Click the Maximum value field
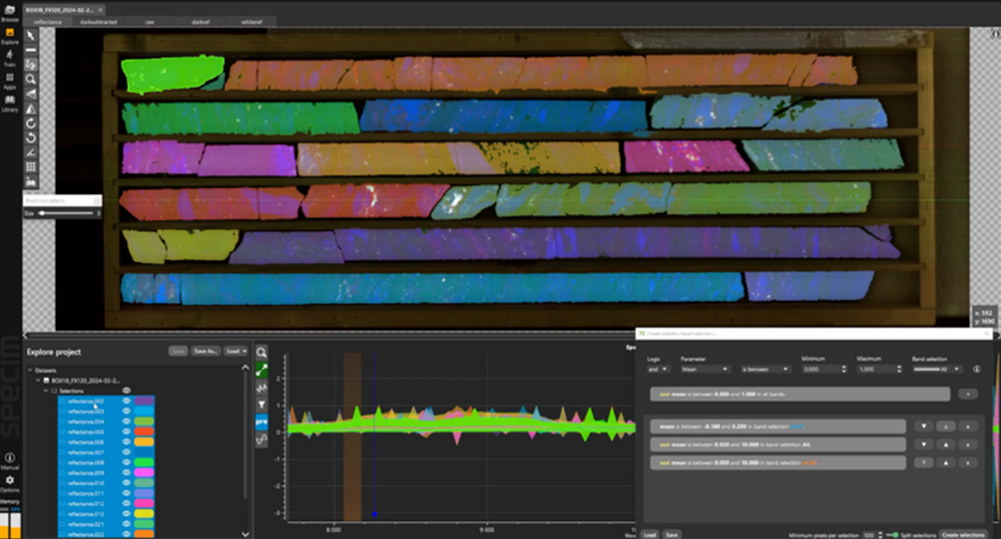This screenshot has width=1001, height=539. pyautogui.click(x=878, y=369)
